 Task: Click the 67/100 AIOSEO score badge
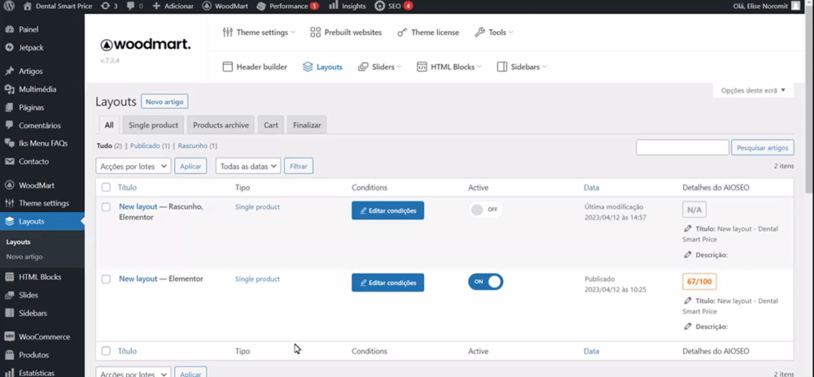click(699, 282)
